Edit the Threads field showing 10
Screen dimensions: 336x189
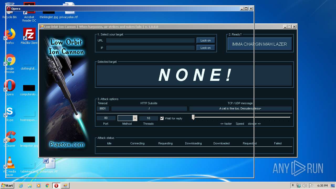coord(149,118)
